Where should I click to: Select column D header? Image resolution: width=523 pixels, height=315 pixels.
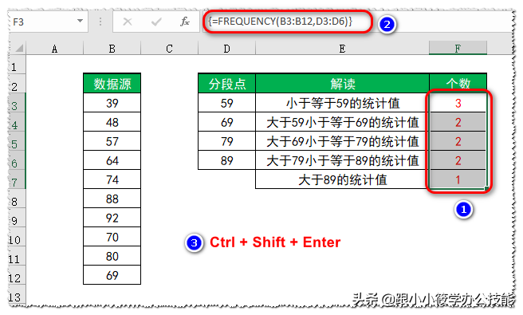tap(226, 49)
